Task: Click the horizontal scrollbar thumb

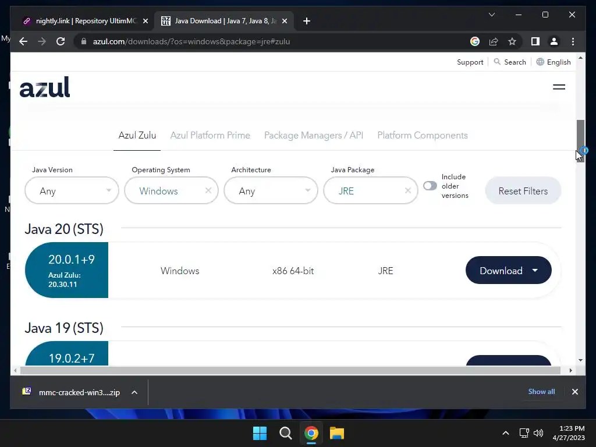Action: click(290, 371)
